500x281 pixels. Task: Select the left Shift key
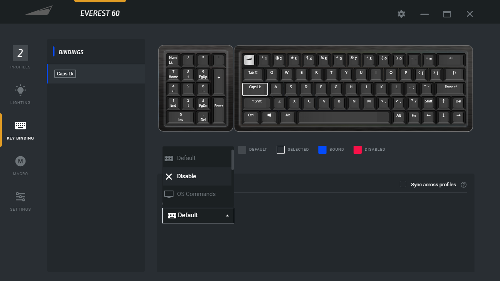coord(257,102)
